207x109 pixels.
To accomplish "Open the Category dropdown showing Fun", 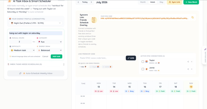I will click(x=49, y=42).
